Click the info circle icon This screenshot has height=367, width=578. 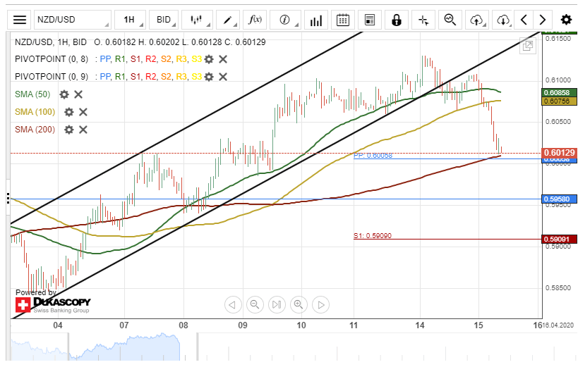(x=284, y=20)
